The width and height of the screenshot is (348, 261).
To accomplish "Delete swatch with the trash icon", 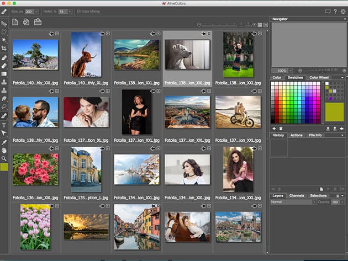I will (281, 128).
